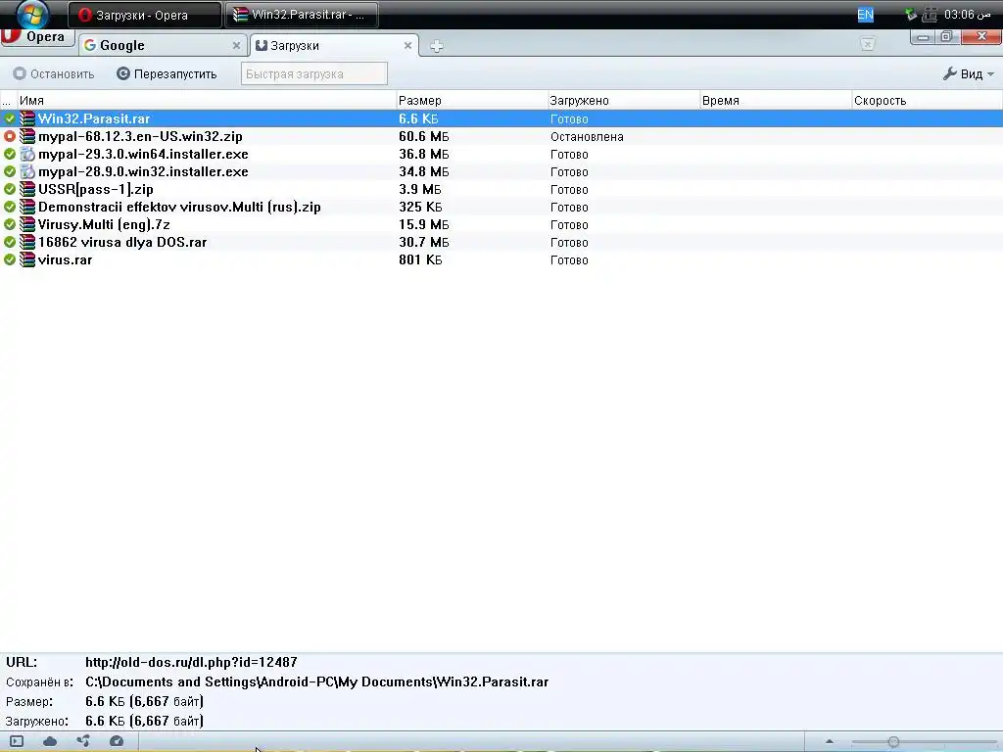Image resolution: width=1003 pixels, height=752 pixels.
Task: Open a new tab with the plus button
Action: pos(436,46)
